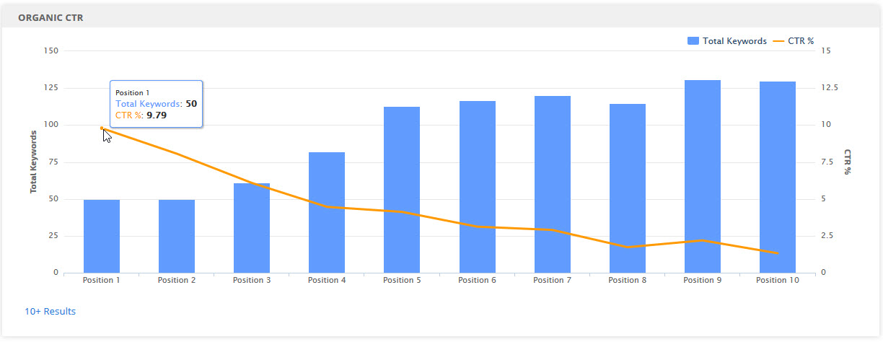Click the Position 3 blue bar

(252, 228)
